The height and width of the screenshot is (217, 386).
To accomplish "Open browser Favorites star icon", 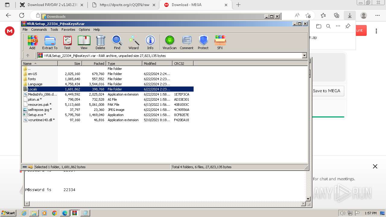I will pyautogui.click(x=323, y=15).
